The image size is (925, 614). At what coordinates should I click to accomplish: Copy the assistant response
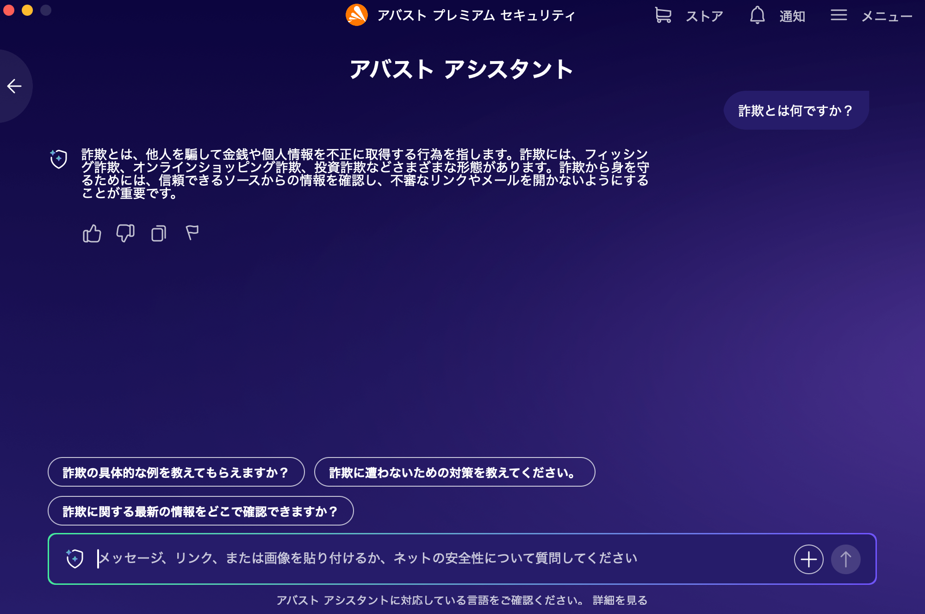pos(159,233)
